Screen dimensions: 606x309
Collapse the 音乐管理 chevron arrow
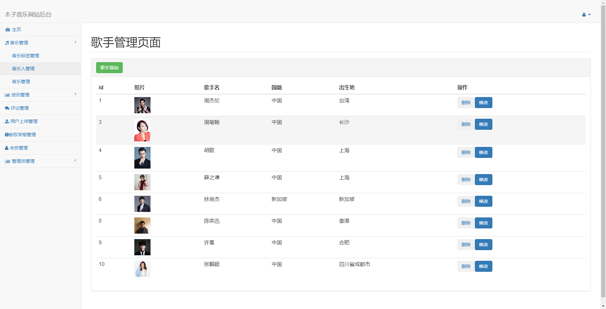click(x=75, y=42)
